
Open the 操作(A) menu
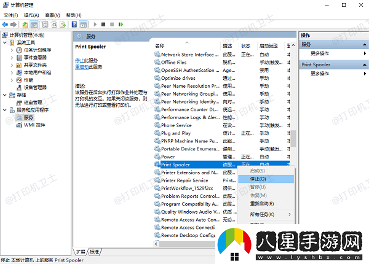click(31, 15)
